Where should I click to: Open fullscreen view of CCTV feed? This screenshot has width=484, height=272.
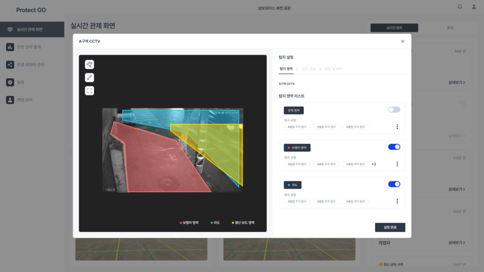[89, 91]
